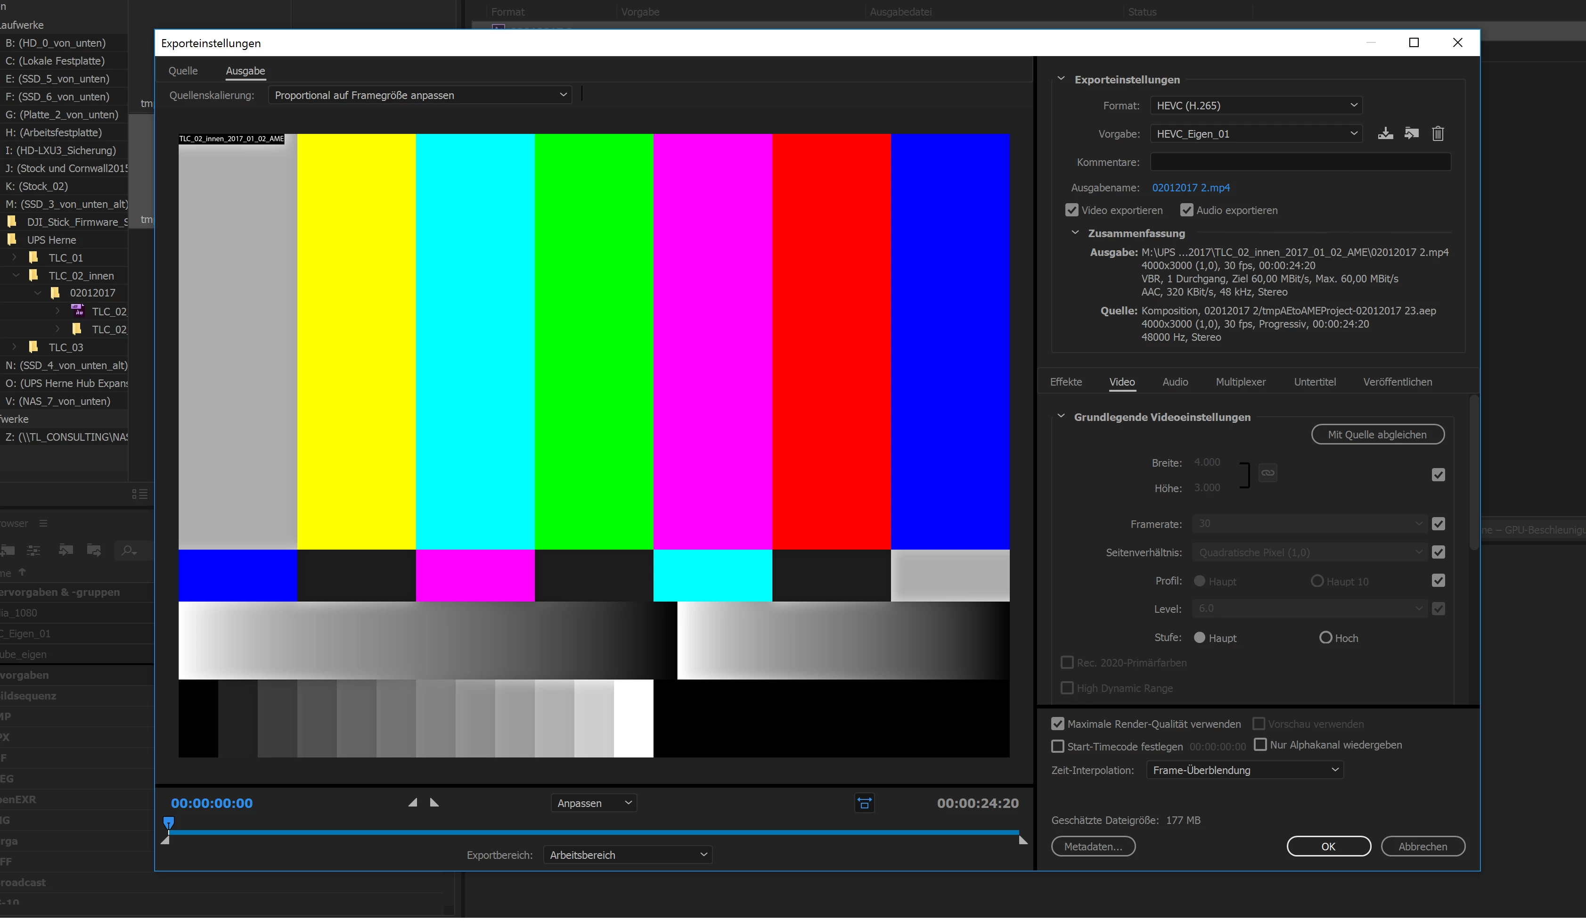
Task: Switch to the Audio tab
Action: [1175, 382]
